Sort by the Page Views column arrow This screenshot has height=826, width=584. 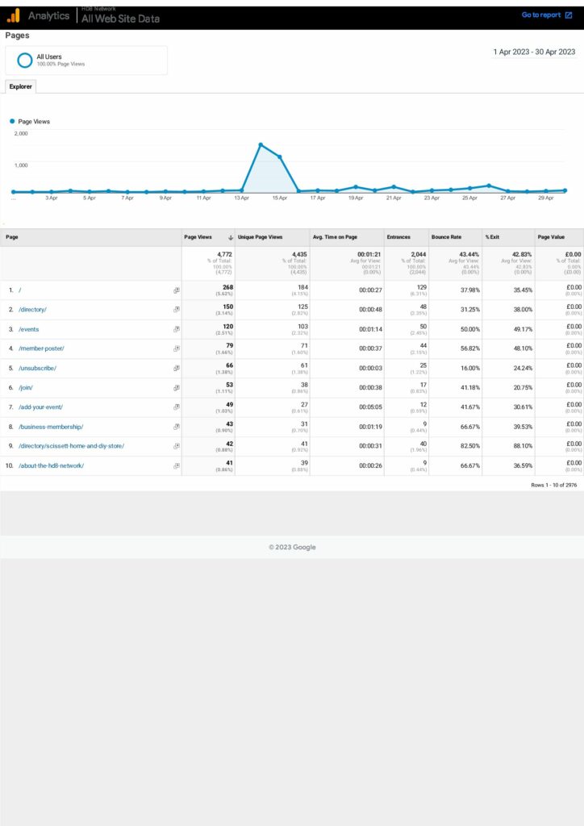click(232, 237)
